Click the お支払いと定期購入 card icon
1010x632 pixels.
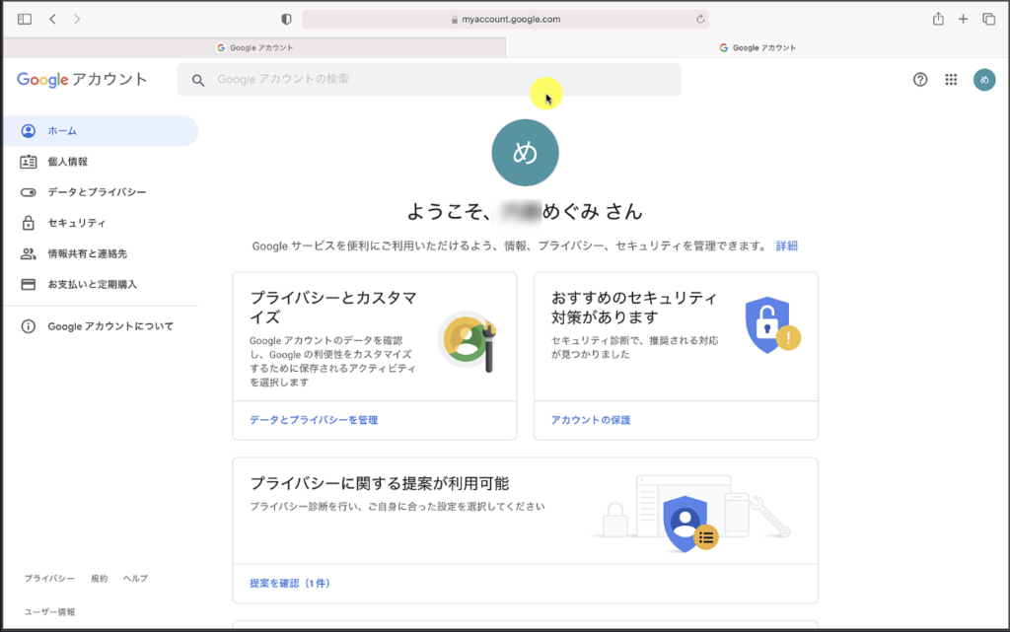(29, 285)
